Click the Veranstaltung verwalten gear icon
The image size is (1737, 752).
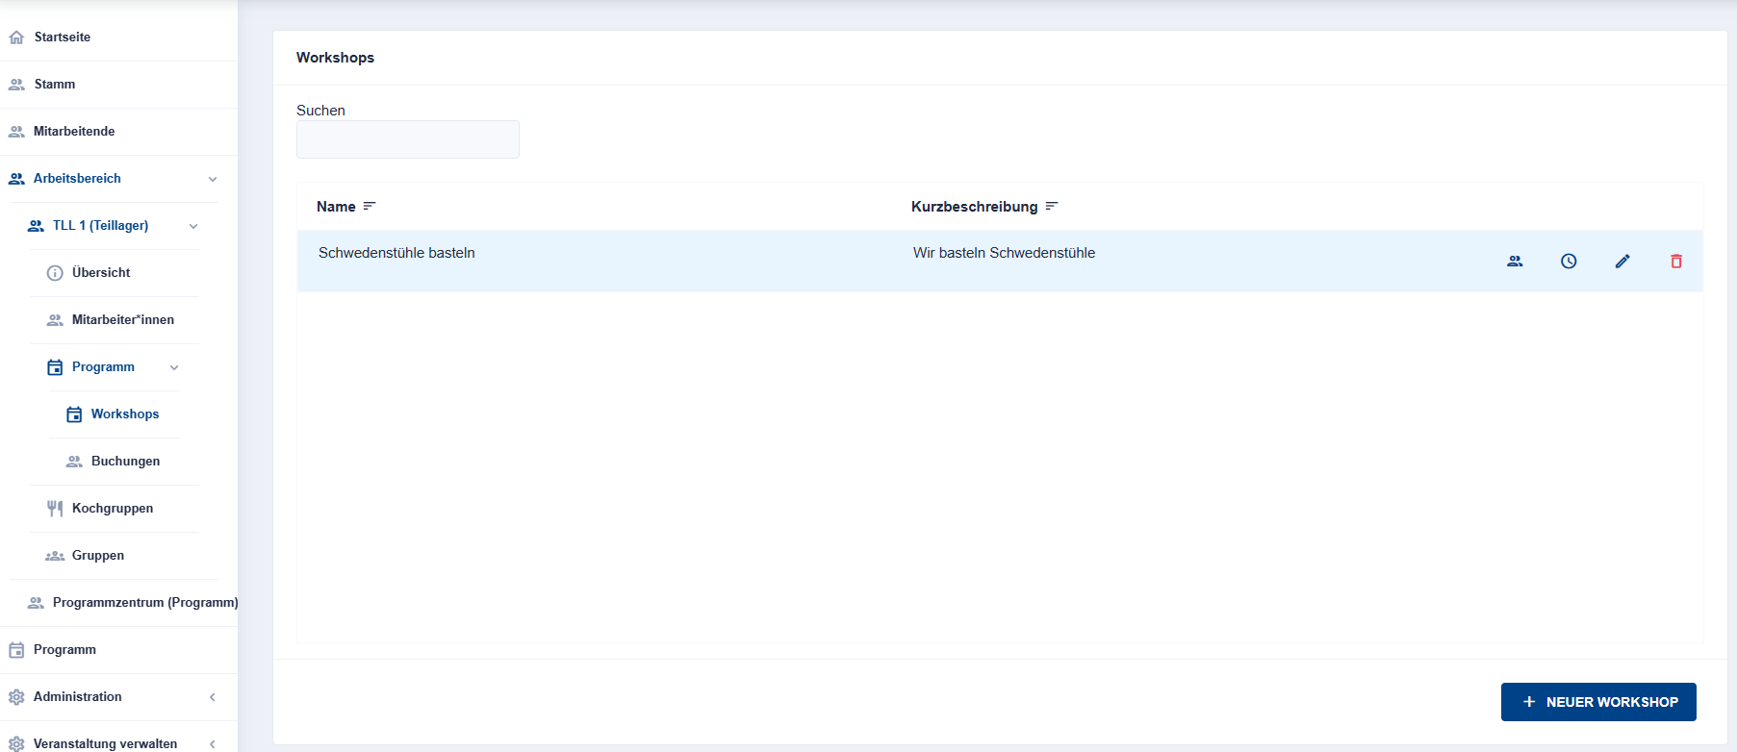(16, 744)
